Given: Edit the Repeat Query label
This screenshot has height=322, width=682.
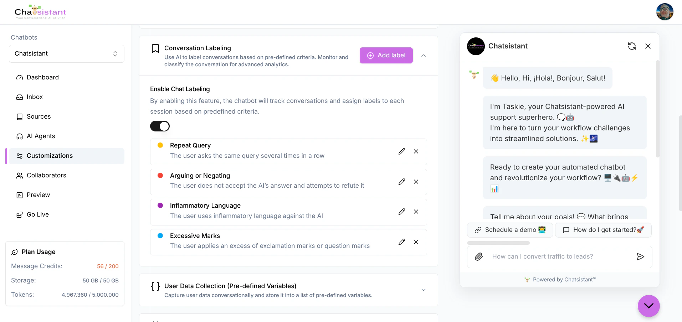Looking at the screenshot, I should [402, 151].
